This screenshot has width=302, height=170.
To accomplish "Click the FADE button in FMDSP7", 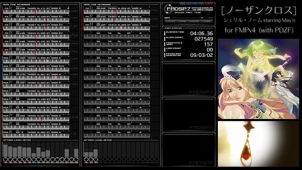I will 206,21.
